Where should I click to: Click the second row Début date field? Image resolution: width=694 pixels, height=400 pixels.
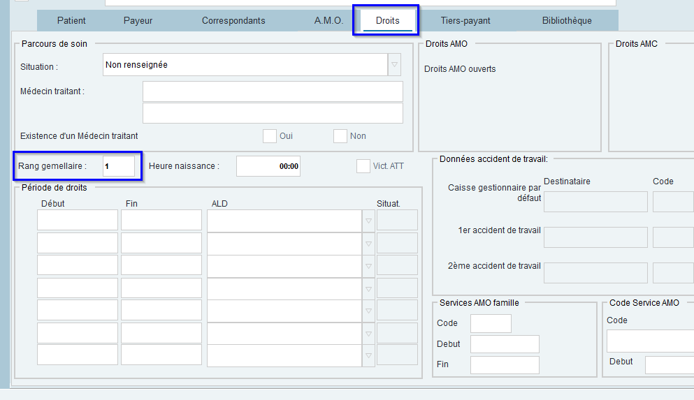78,243
